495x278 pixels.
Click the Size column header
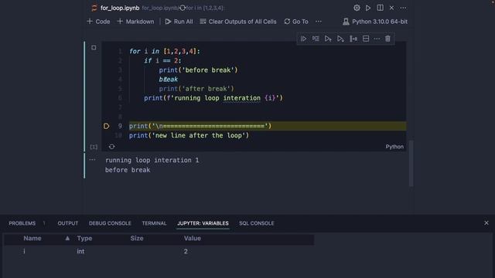click(x=137, y=239)
